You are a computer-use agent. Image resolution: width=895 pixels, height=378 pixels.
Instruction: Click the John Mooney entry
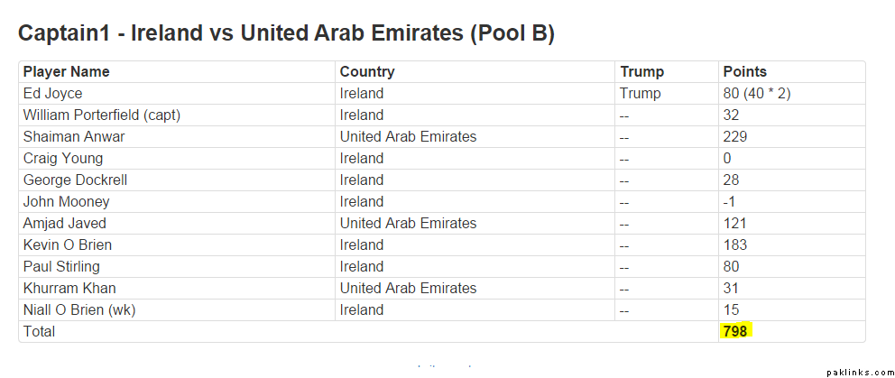click(x=66, y=202)
